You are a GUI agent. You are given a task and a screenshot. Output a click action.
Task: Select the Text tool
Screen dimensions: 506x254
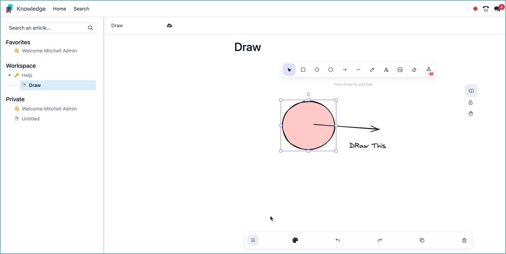[x=386, y=69]
